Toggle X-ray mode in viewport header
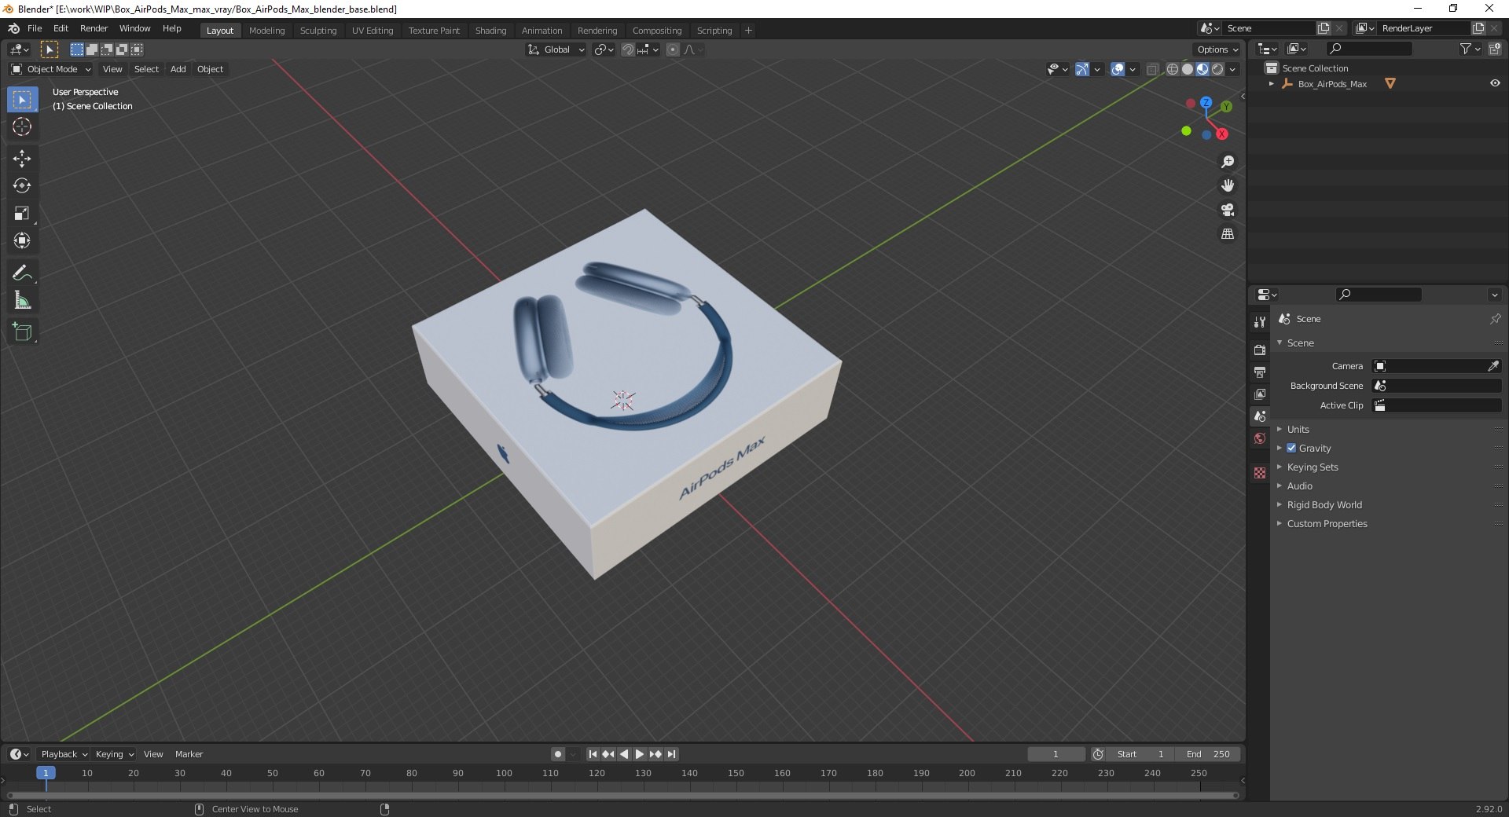1509x817 pixels. coord(1152,69)
